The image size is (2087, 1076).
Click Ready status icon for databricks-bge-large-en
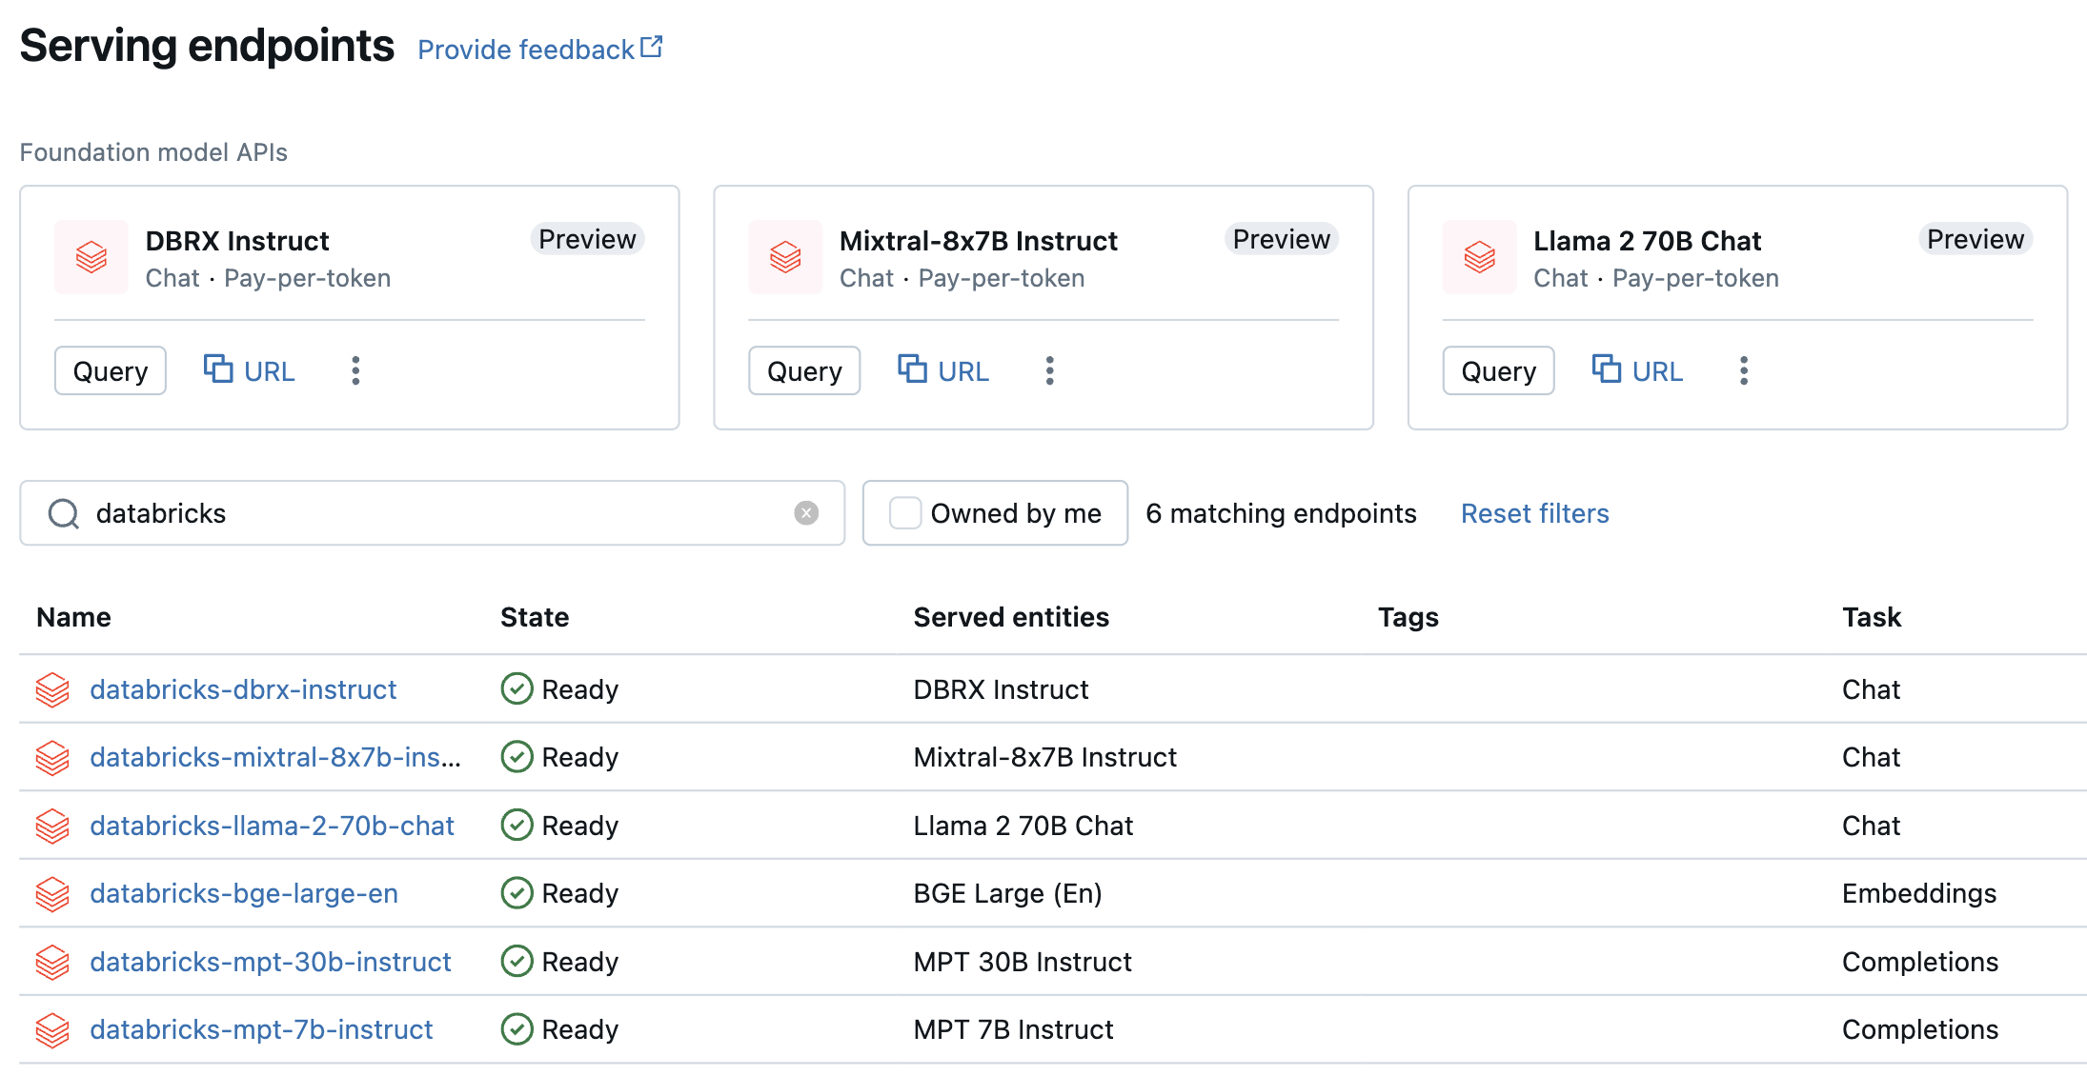[517, 893]
